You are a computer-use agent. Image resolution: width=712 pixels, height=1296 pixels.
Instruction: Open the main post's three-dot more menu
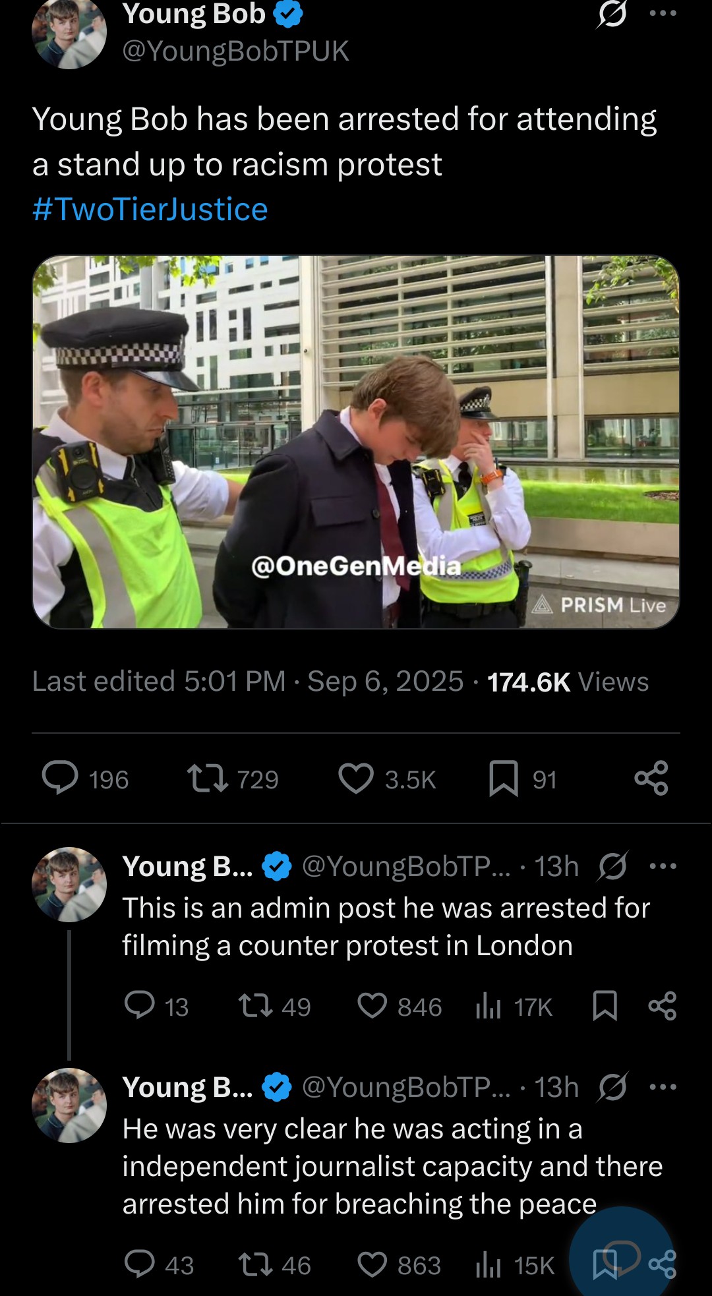[663, 14]
